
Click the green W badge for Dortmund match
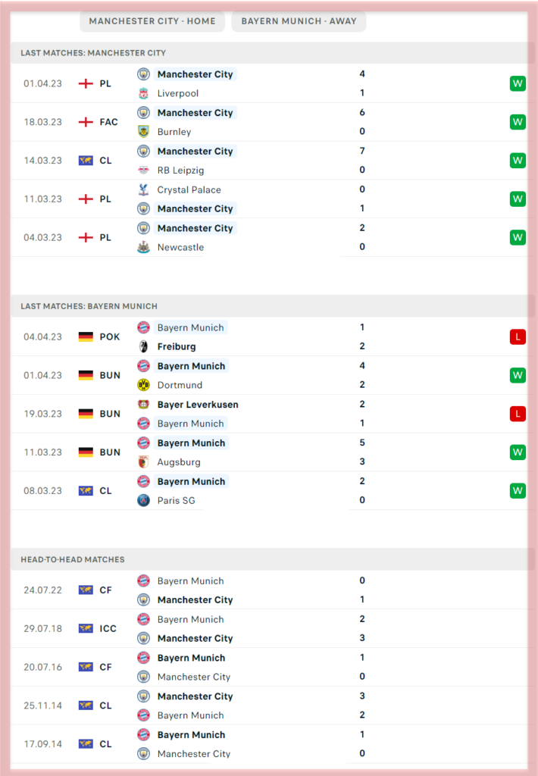(518, 375)
